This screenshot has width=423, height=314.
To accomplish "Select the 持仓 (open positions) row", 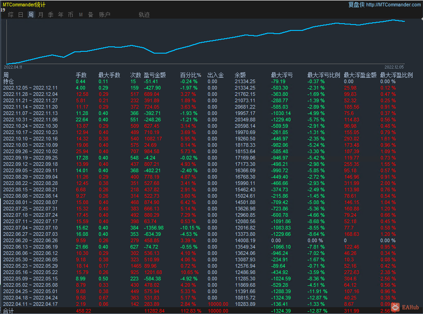I will tap(9, 81).
